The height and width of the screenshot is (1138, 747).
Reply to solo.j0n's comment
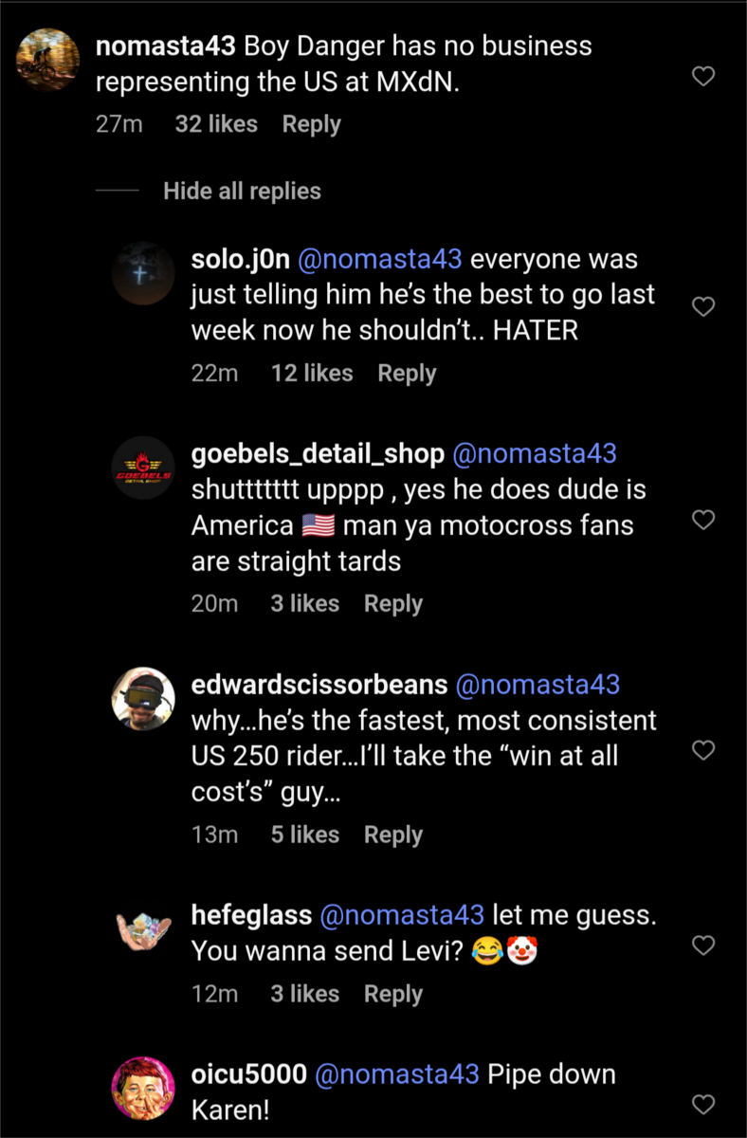[x=407, y=374]
